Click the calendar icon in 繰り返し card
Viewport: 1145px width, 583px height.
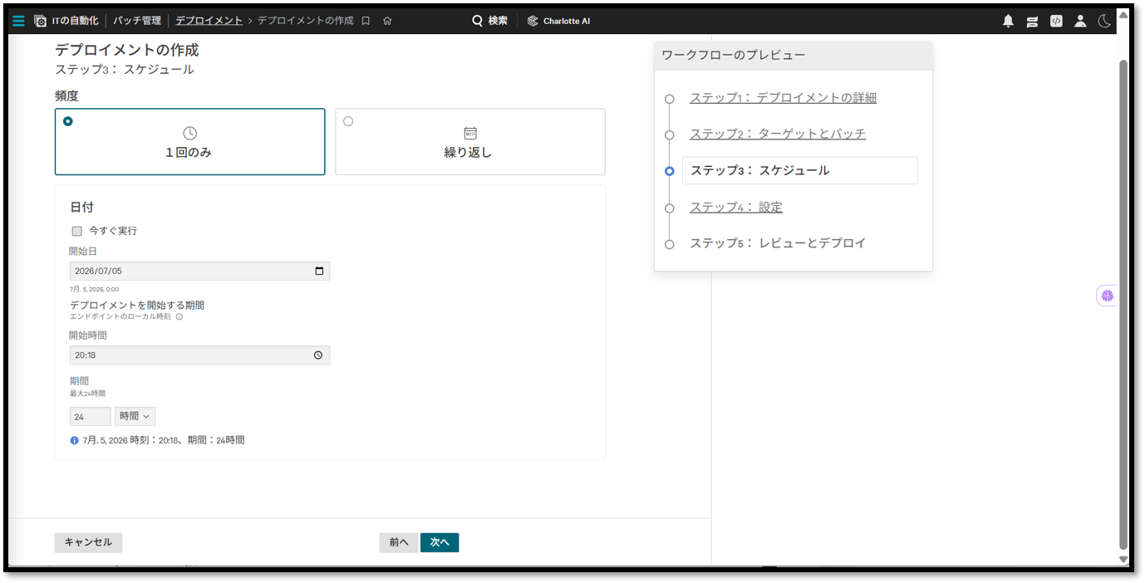click(x=470, y=133)
